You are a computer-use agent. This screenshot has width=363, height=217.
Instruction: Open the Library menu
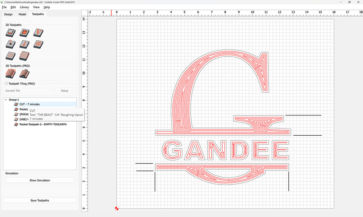(24, 7)
